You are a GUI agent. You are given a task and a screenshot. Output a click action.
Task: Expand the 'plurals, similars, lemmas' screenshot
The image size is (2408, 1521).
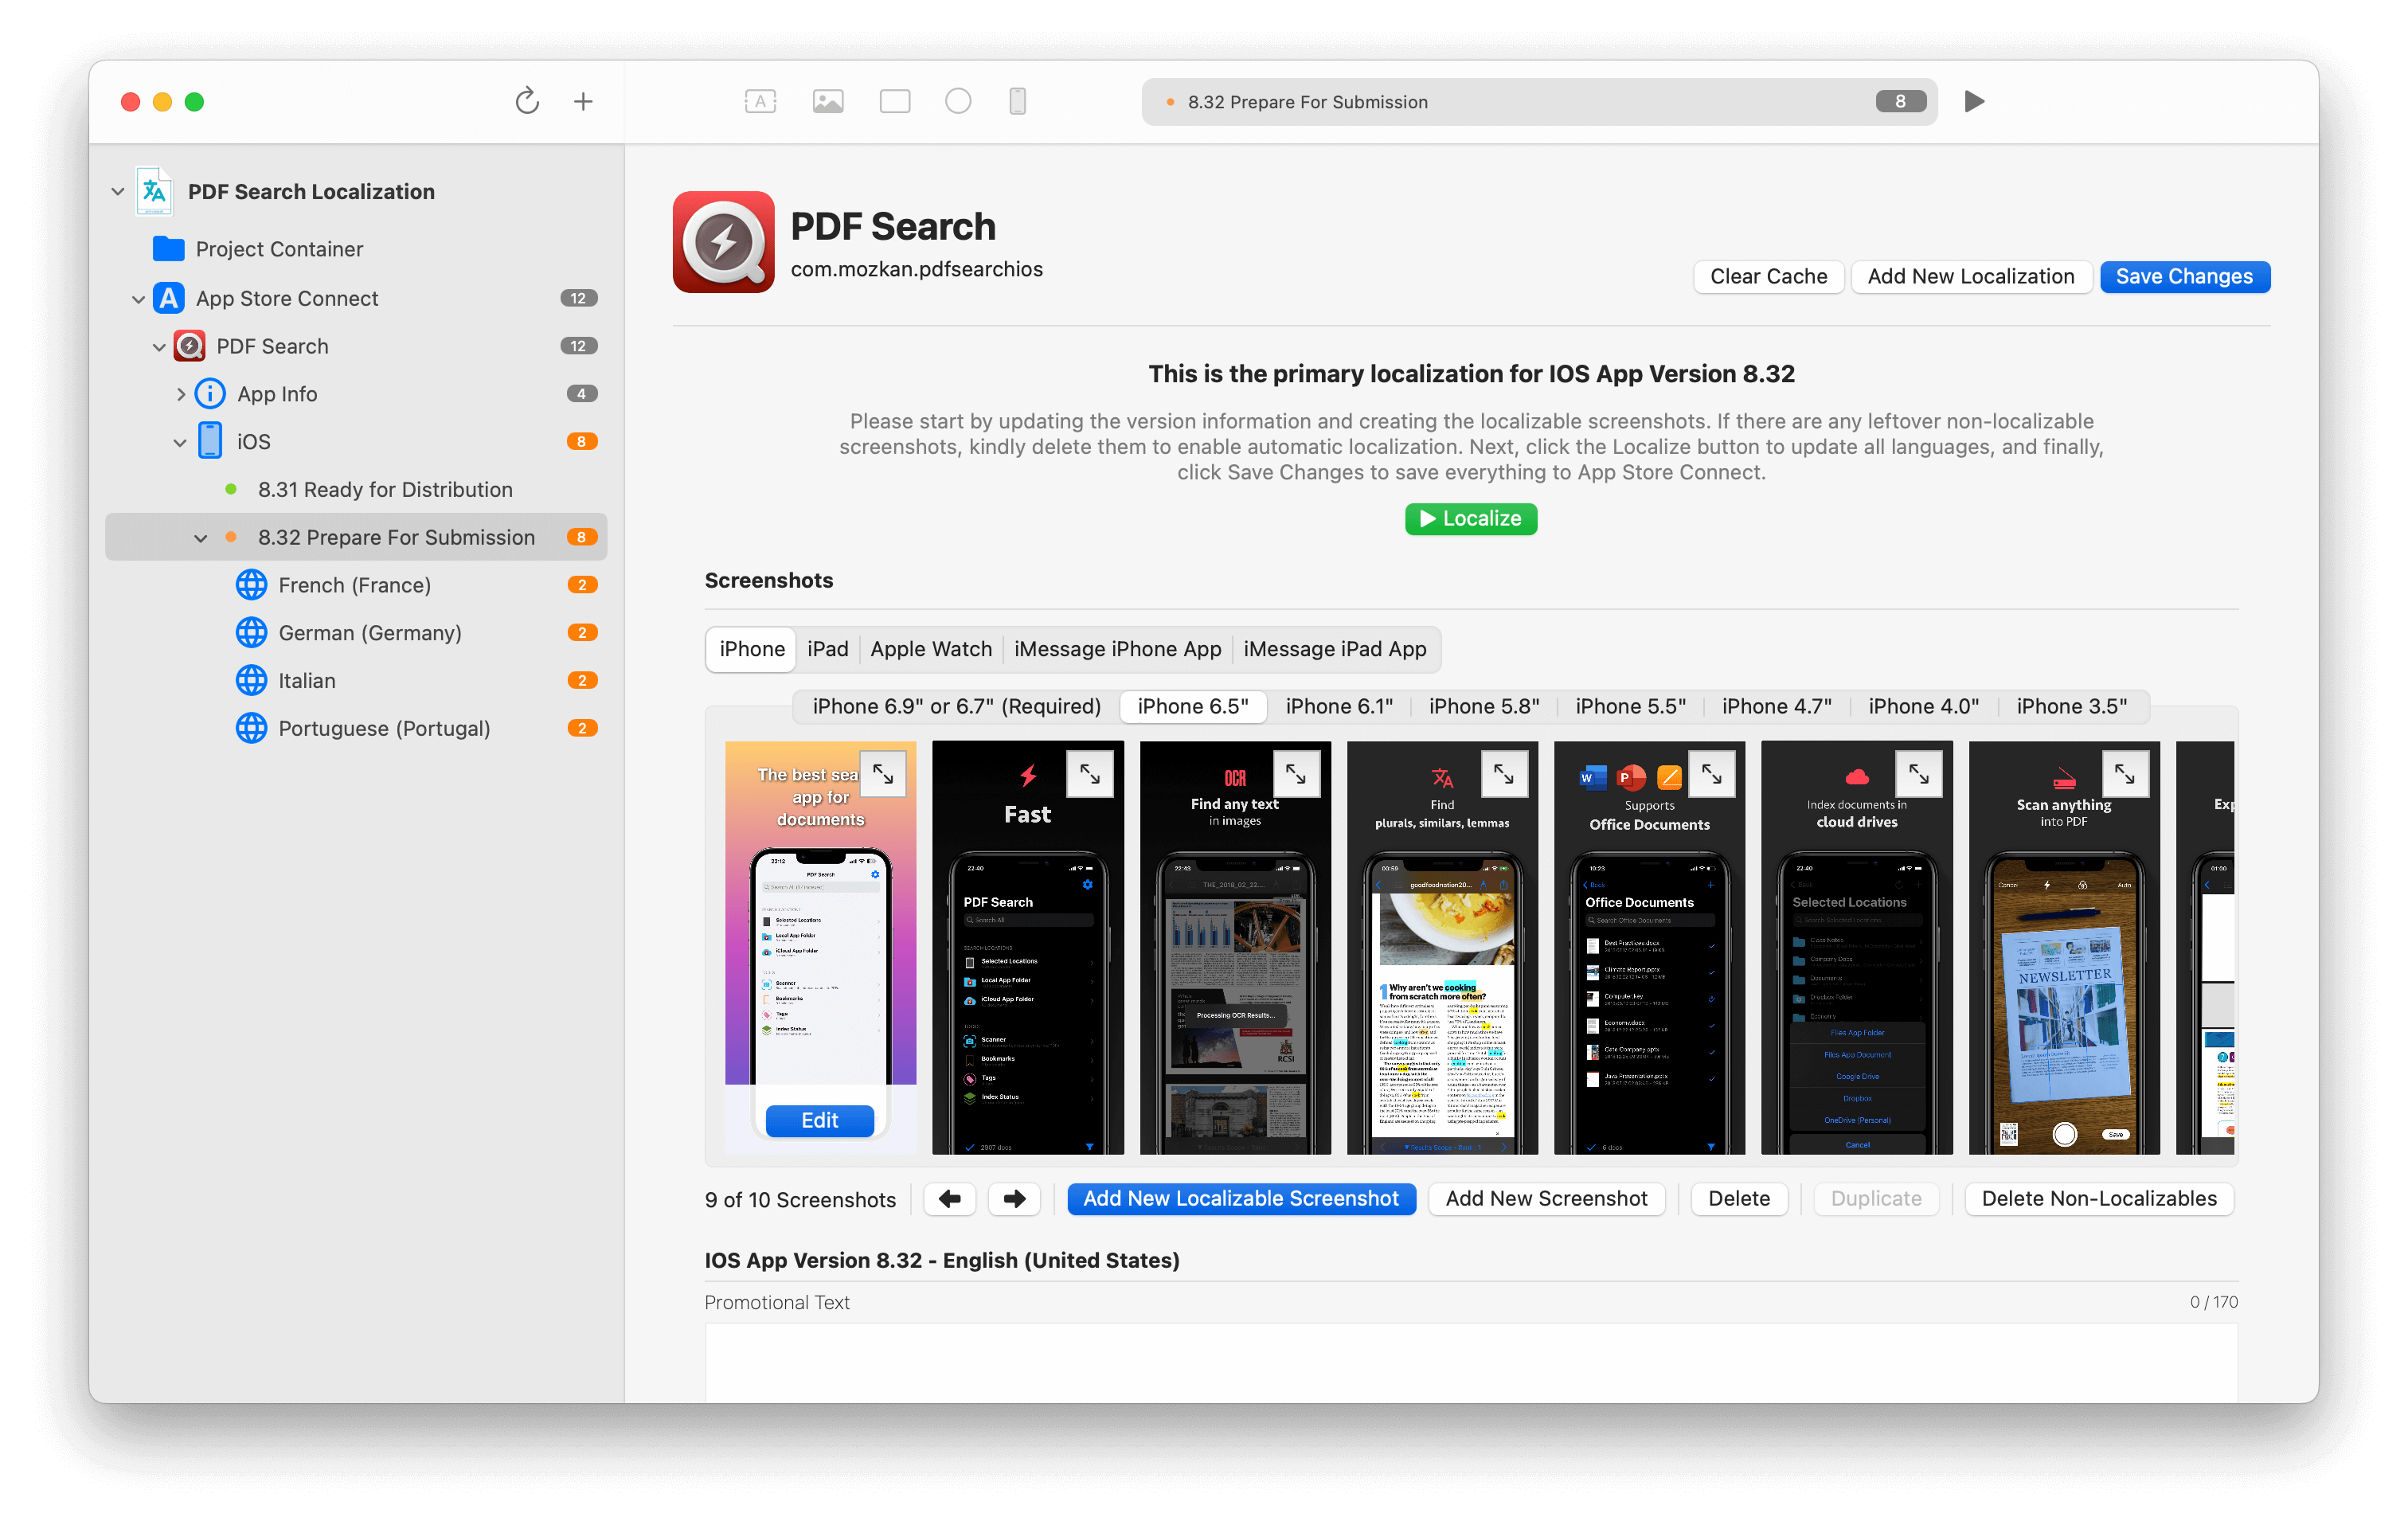coord(1504,774)
